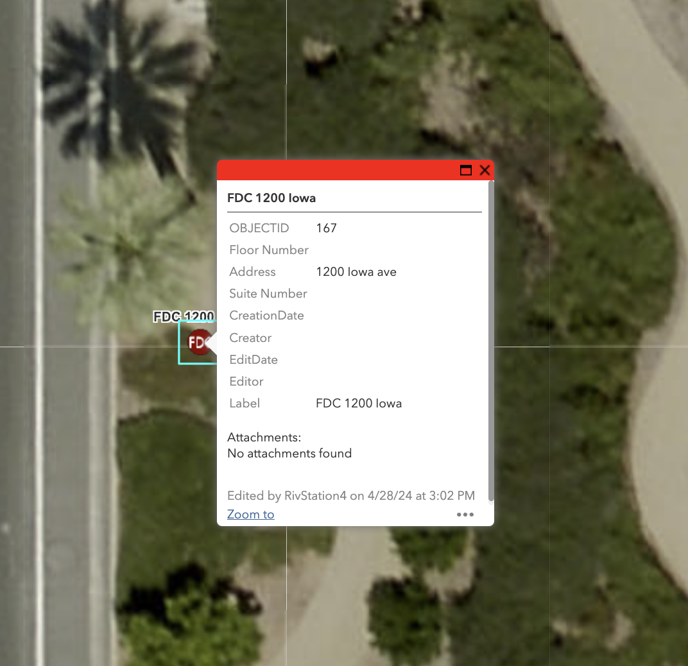Image resolution: width=688 pixels, height=666 pixels.
Task: Click the dock popup icon in the red header
Action: [465, 170]
